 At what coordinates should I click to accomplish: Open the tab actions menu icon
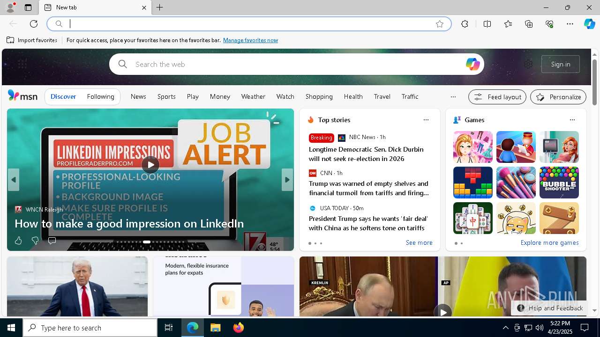point(28,7)
